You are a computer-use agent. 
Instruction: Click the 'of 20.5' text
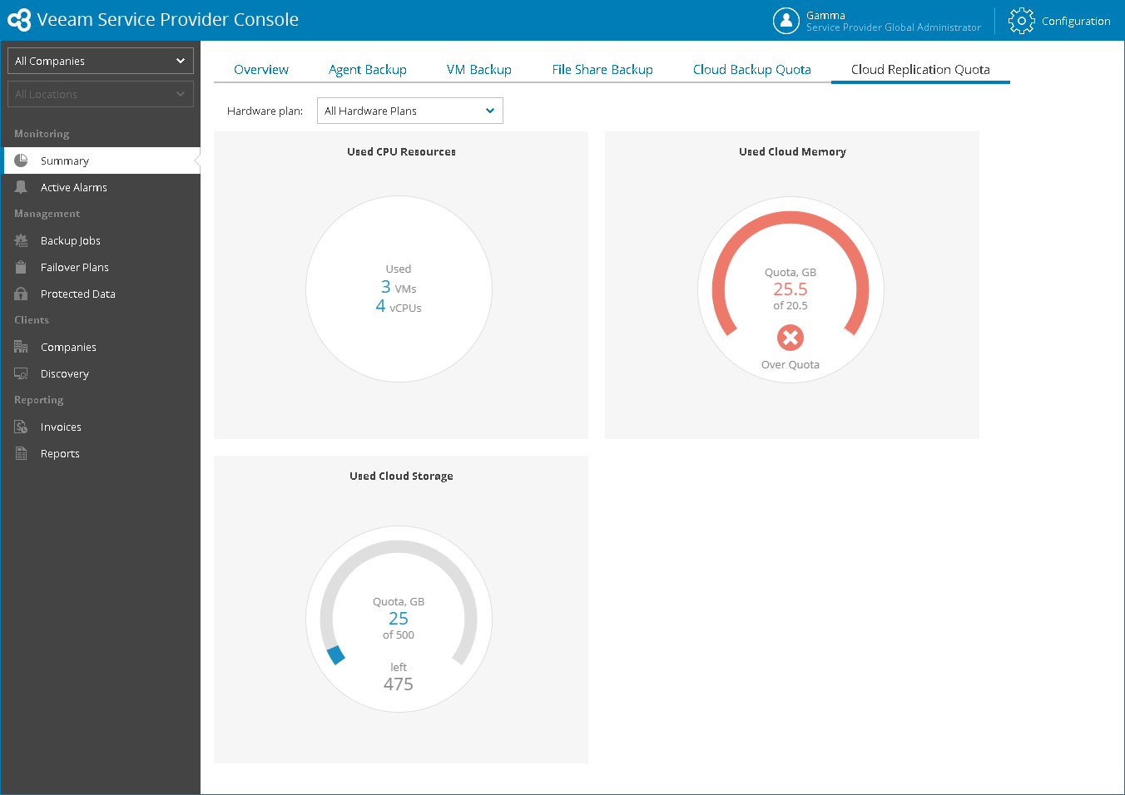pos(790,306)
